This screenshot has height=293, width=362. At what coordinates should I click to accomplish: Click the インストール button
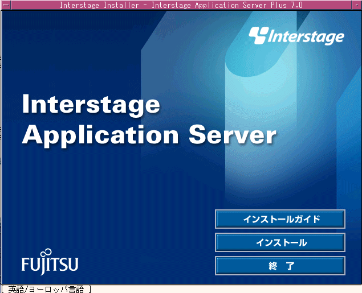coord(280,242)
